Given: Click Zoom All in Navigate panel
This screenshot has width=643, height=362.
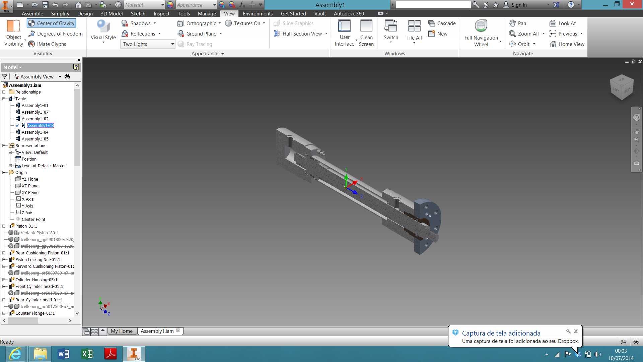Looking at the screenshot, I should (524, 34).
